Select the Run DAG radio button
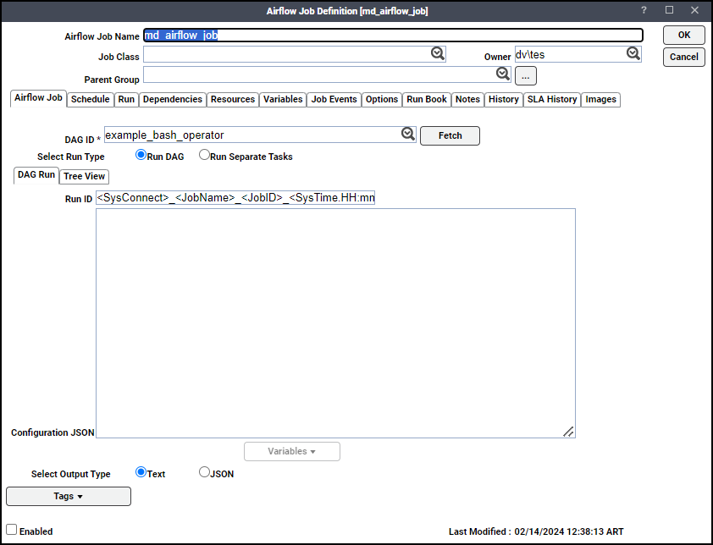The height and width of the screenshot is (545, 713). coord(141,155)
